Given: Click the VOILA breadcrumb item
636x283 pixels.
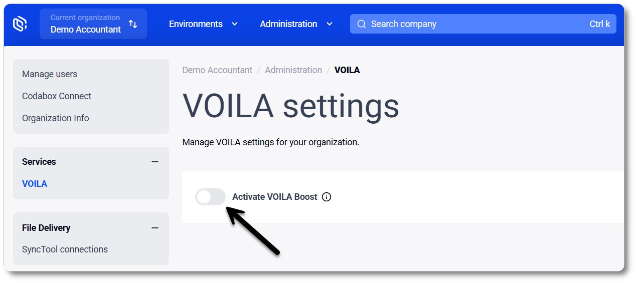Looking at the screenshot, I should coord(347,70).
